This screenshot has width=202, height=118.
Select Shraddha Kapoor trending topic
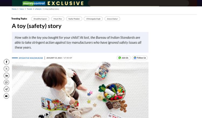[40, 19]
